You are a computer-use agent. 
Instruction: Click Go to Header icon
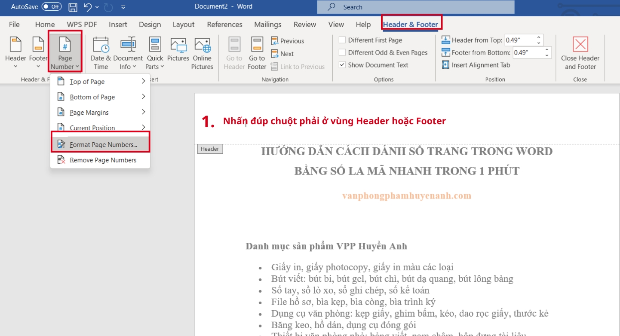[x=234, y=44]
